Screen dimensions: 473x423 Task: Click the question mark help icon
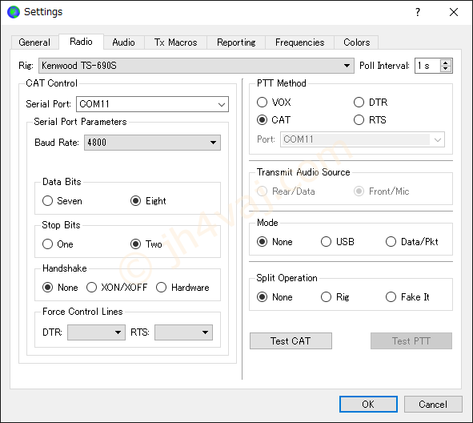click(418, 12)
